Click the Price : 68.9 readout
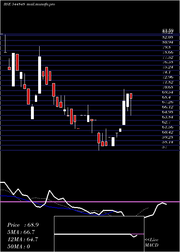 23,225
